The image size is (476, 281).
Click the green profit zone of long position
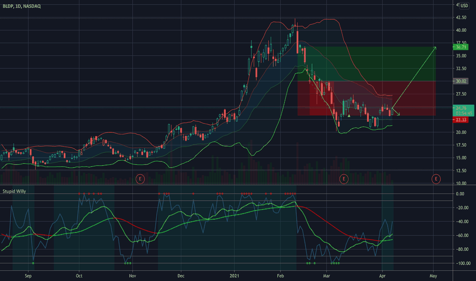coord(367,64)
